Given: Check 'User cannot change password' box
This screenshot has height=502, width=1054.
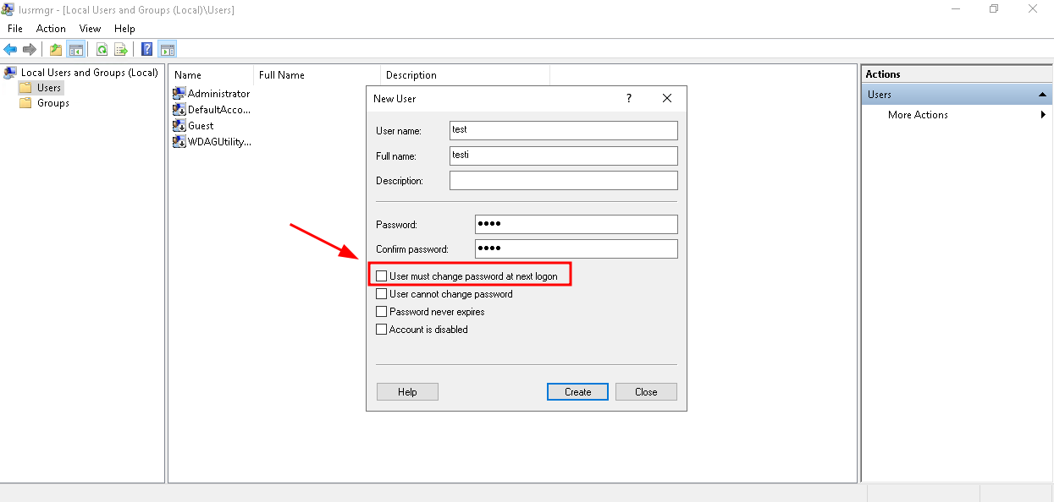Looking at the screenshot, I should [x=382, y=294].
